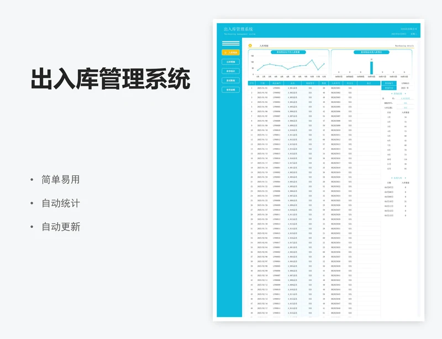The width and height of the screenshot is (442, 339).
Task: Click the yellow circle icon beside 入库明细 heading
Action: click(250, 45)
